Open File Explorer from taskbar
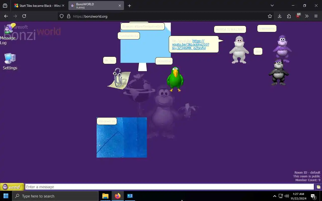 pyautogui.click(x=105, y=196)
